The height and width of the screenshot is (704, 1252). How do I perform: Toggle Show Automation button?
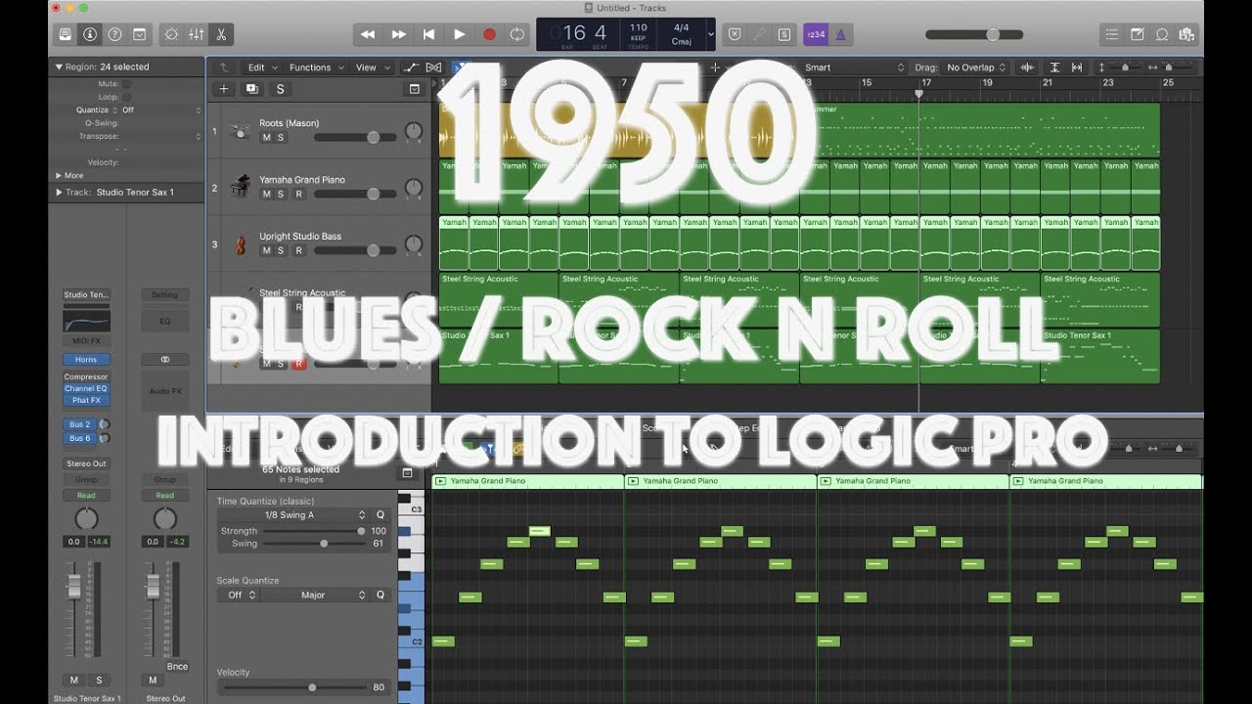(411, 67)
